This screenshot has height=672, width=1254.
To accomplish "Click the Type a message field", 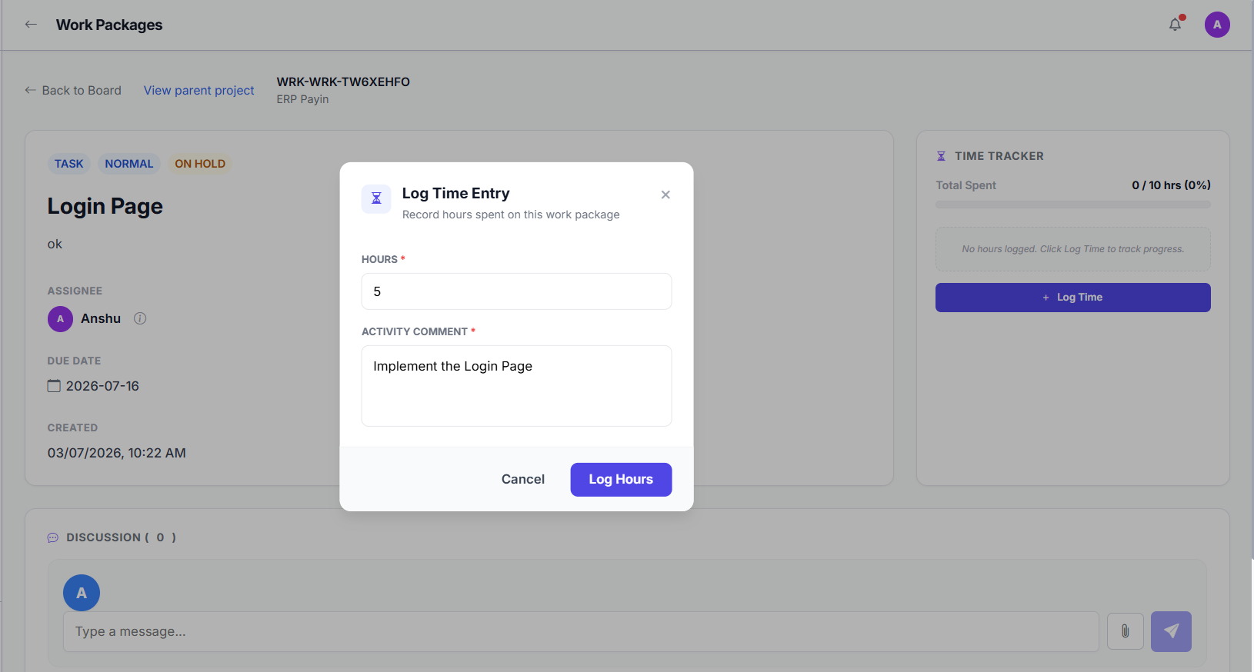I will point(581,631).
